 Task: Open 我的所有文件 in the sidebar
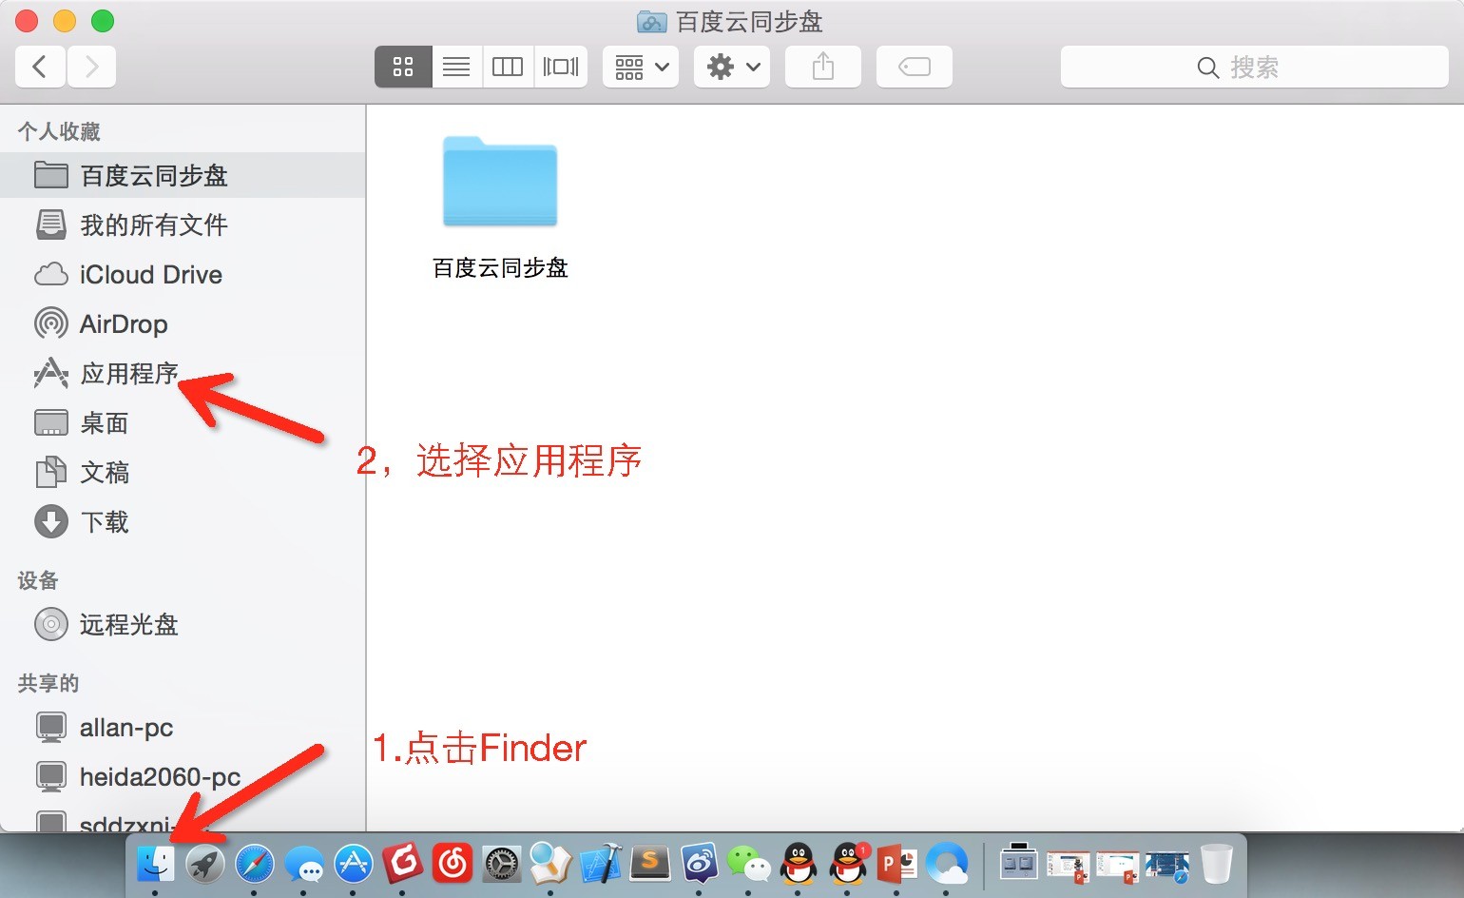pos(183,224)
